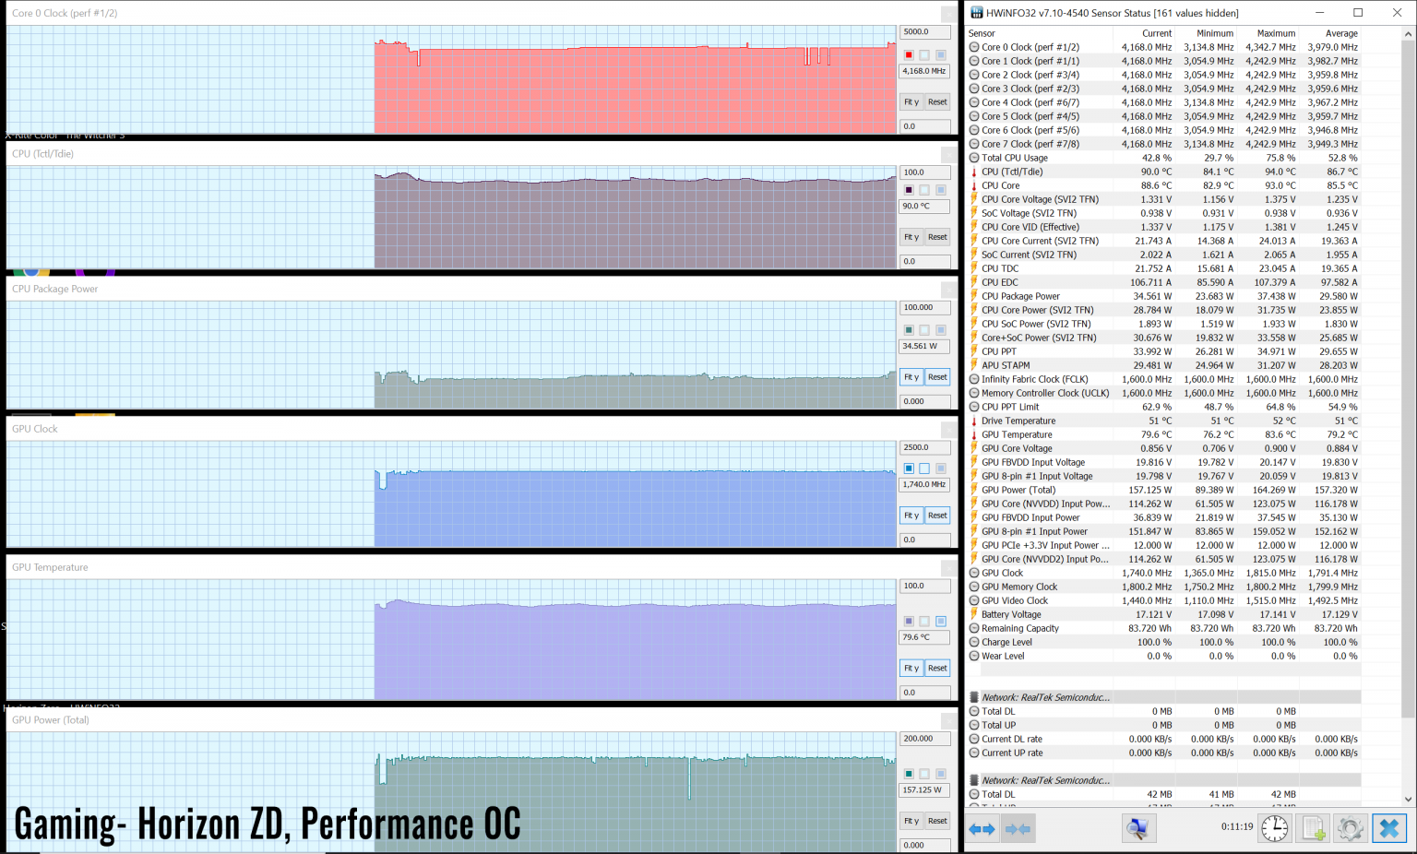Viewport: 1417px width, 854px height.
Task: Click the scroll down arrow of sensor list
Action: (1408, 800)
